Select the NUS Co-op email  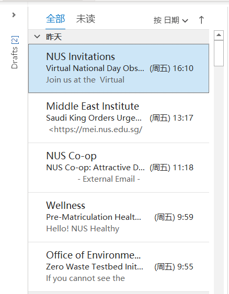point(119,168)
